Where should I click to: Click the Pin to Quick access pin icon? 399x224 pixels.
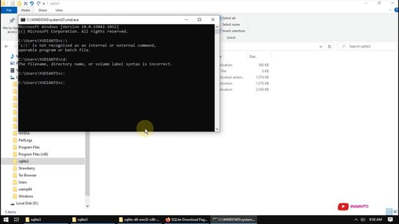12,21
